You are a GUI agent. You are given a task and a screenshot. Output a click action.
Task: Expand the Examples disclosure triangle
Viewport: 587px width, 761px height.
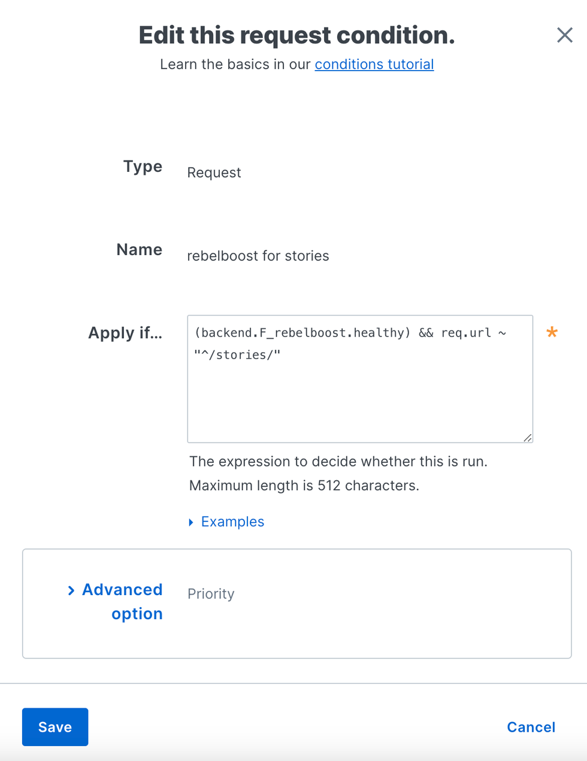pyautogui.click(x=191, y=522)
